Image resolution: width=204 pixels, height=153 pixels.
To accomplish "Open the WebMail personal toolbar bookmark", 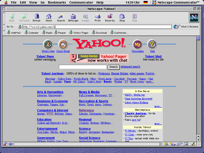I will [14, 33].
